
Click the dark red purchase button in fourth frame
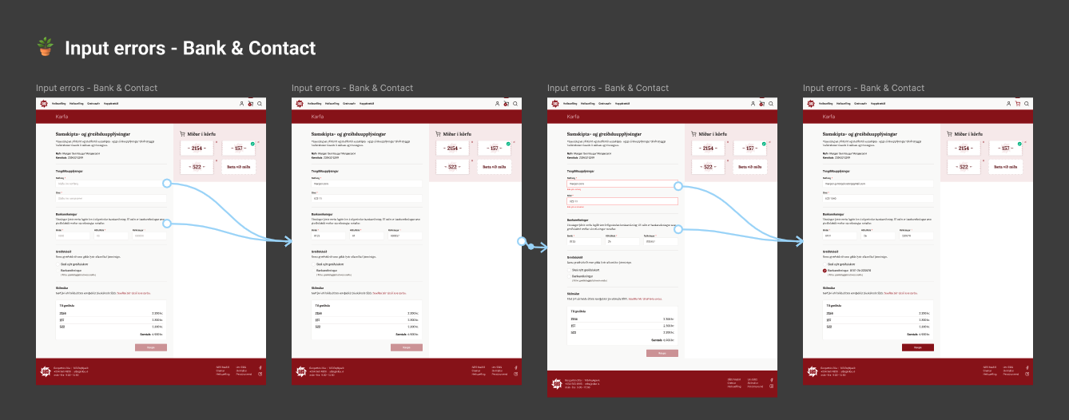(918, 347)
